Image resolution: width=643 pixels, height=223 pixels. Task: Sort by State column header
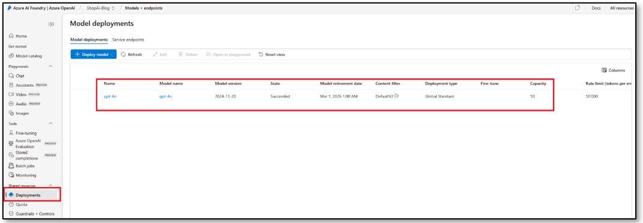275,83
